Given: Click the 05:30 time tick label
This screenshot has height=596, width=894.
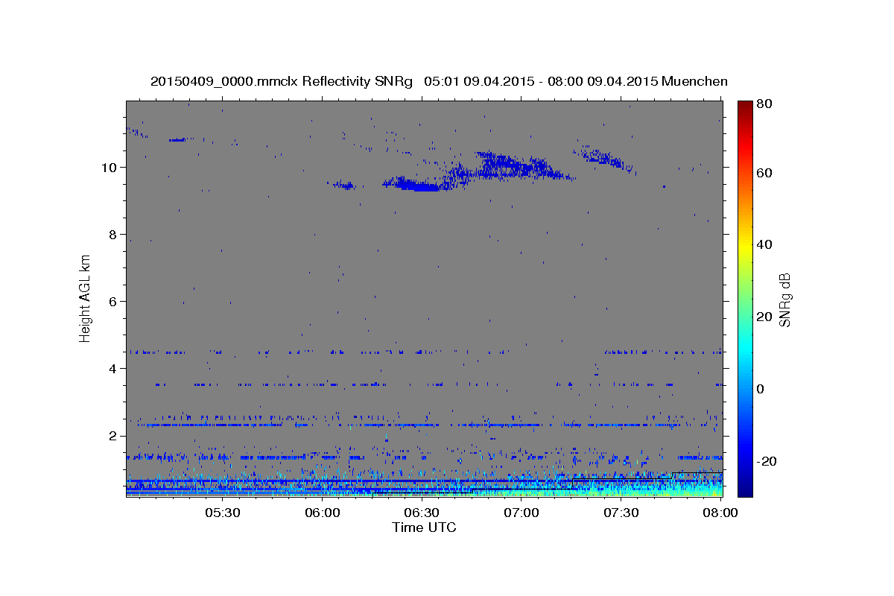Looking at the screenshot, I should tap(223, 513).
